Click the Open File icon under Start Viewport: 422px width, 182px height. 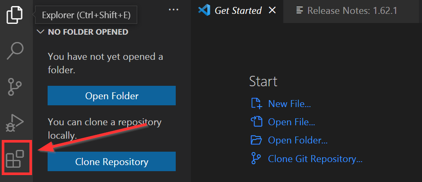coord(257,122)
